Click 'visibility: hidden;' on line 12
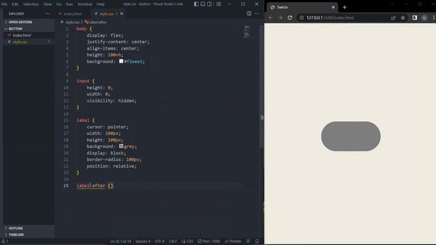 tap(112, 101)
